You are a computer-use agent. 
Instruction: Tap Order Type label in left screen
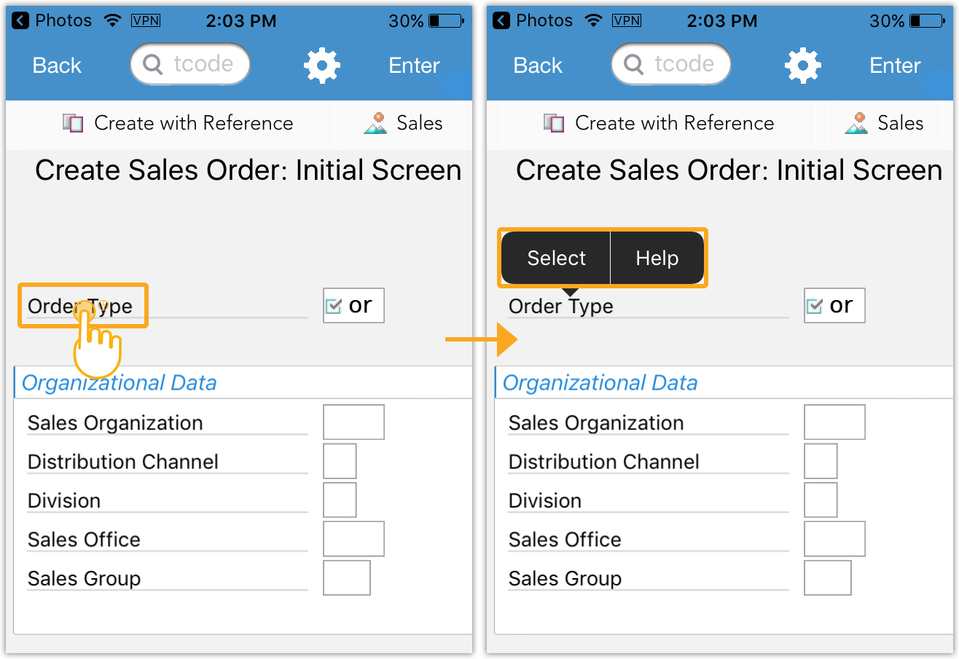80,306
